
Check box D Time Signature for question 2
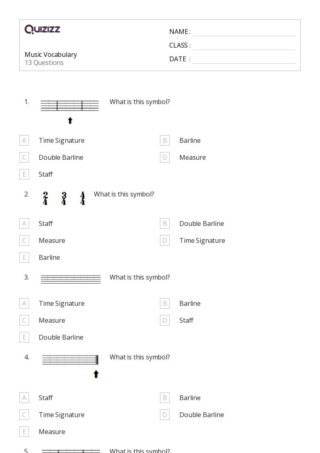(164, 240)
